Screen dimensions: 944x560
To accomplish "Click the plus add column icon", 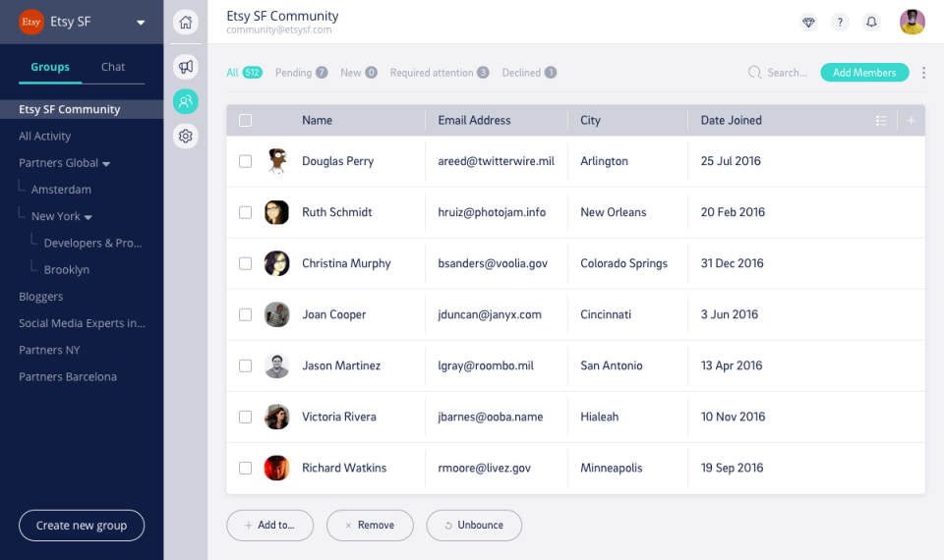I will coord(911,120).
